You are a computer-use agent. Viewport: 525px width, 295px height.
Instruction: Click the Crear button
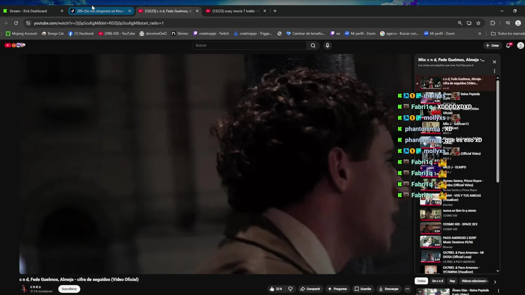point(492,45)
